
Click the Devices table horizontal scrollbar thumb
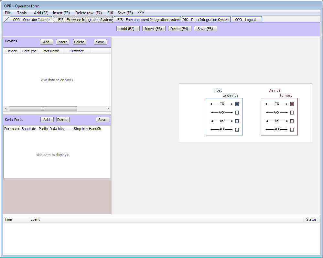[43, 109]
